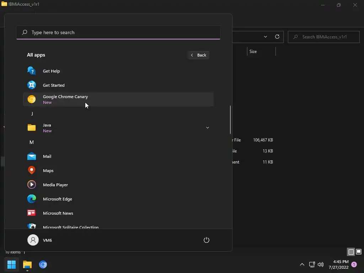Open Microsoft Solitaire Collection
This screenshot has height=273, width=364.
point(118,225)
